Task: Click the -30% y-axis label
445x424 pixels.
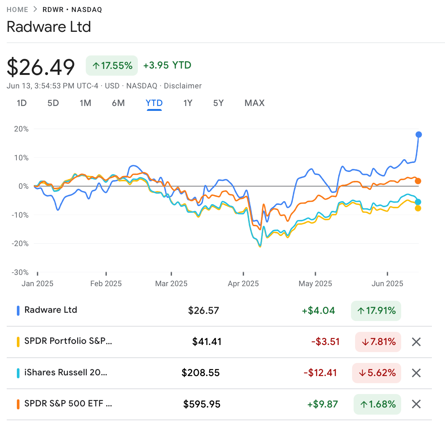Action: 20,272
